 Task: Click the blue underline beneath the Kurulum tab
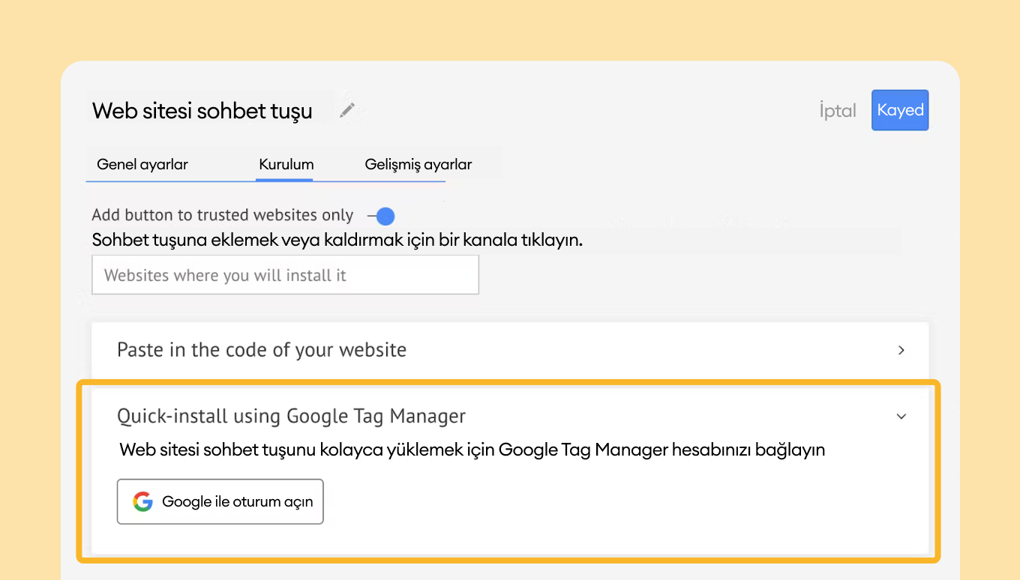pos(284,180)
